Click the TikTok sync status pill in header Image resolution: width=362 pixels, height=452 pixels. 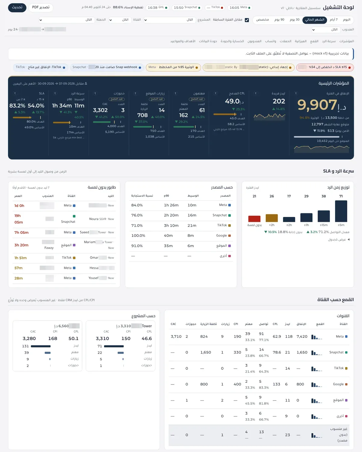pyautogui.click(x=215, y=8)
